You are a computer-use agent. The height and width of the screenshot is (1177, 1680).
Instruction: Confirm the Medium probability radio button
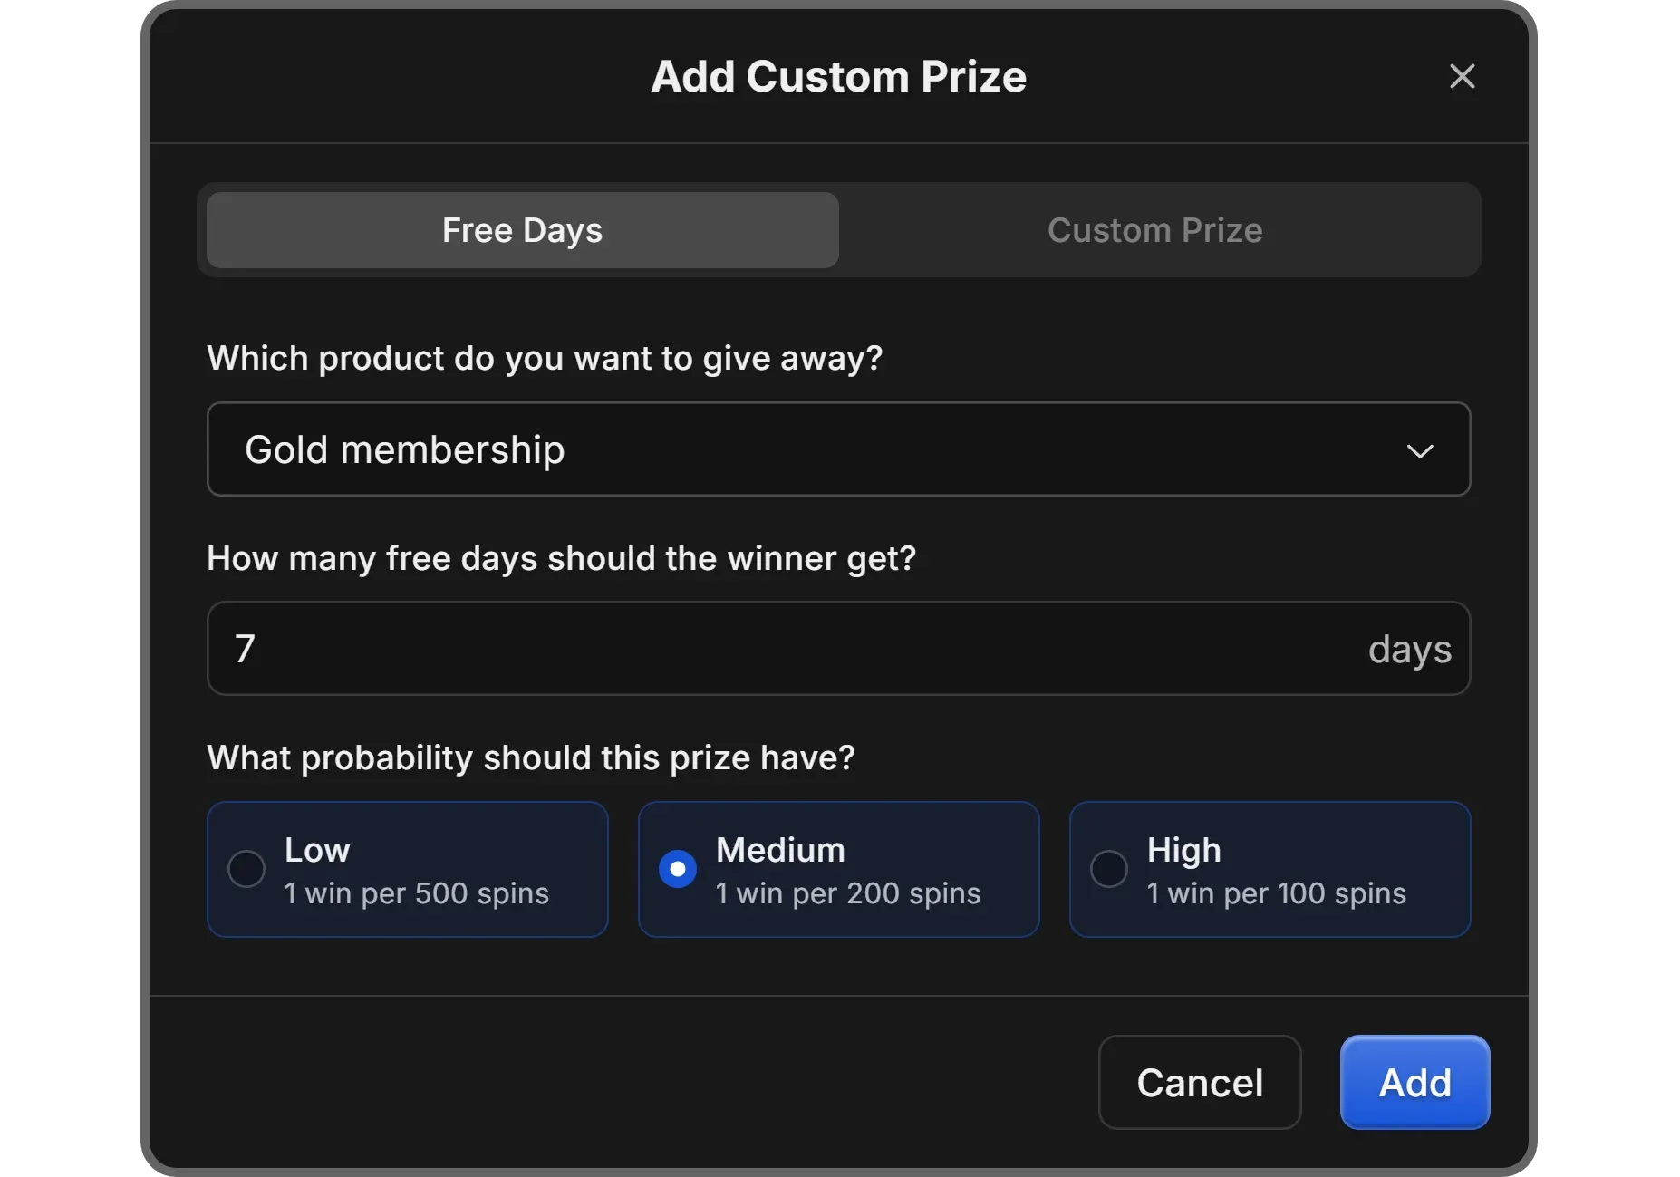(x=676, y=869)
